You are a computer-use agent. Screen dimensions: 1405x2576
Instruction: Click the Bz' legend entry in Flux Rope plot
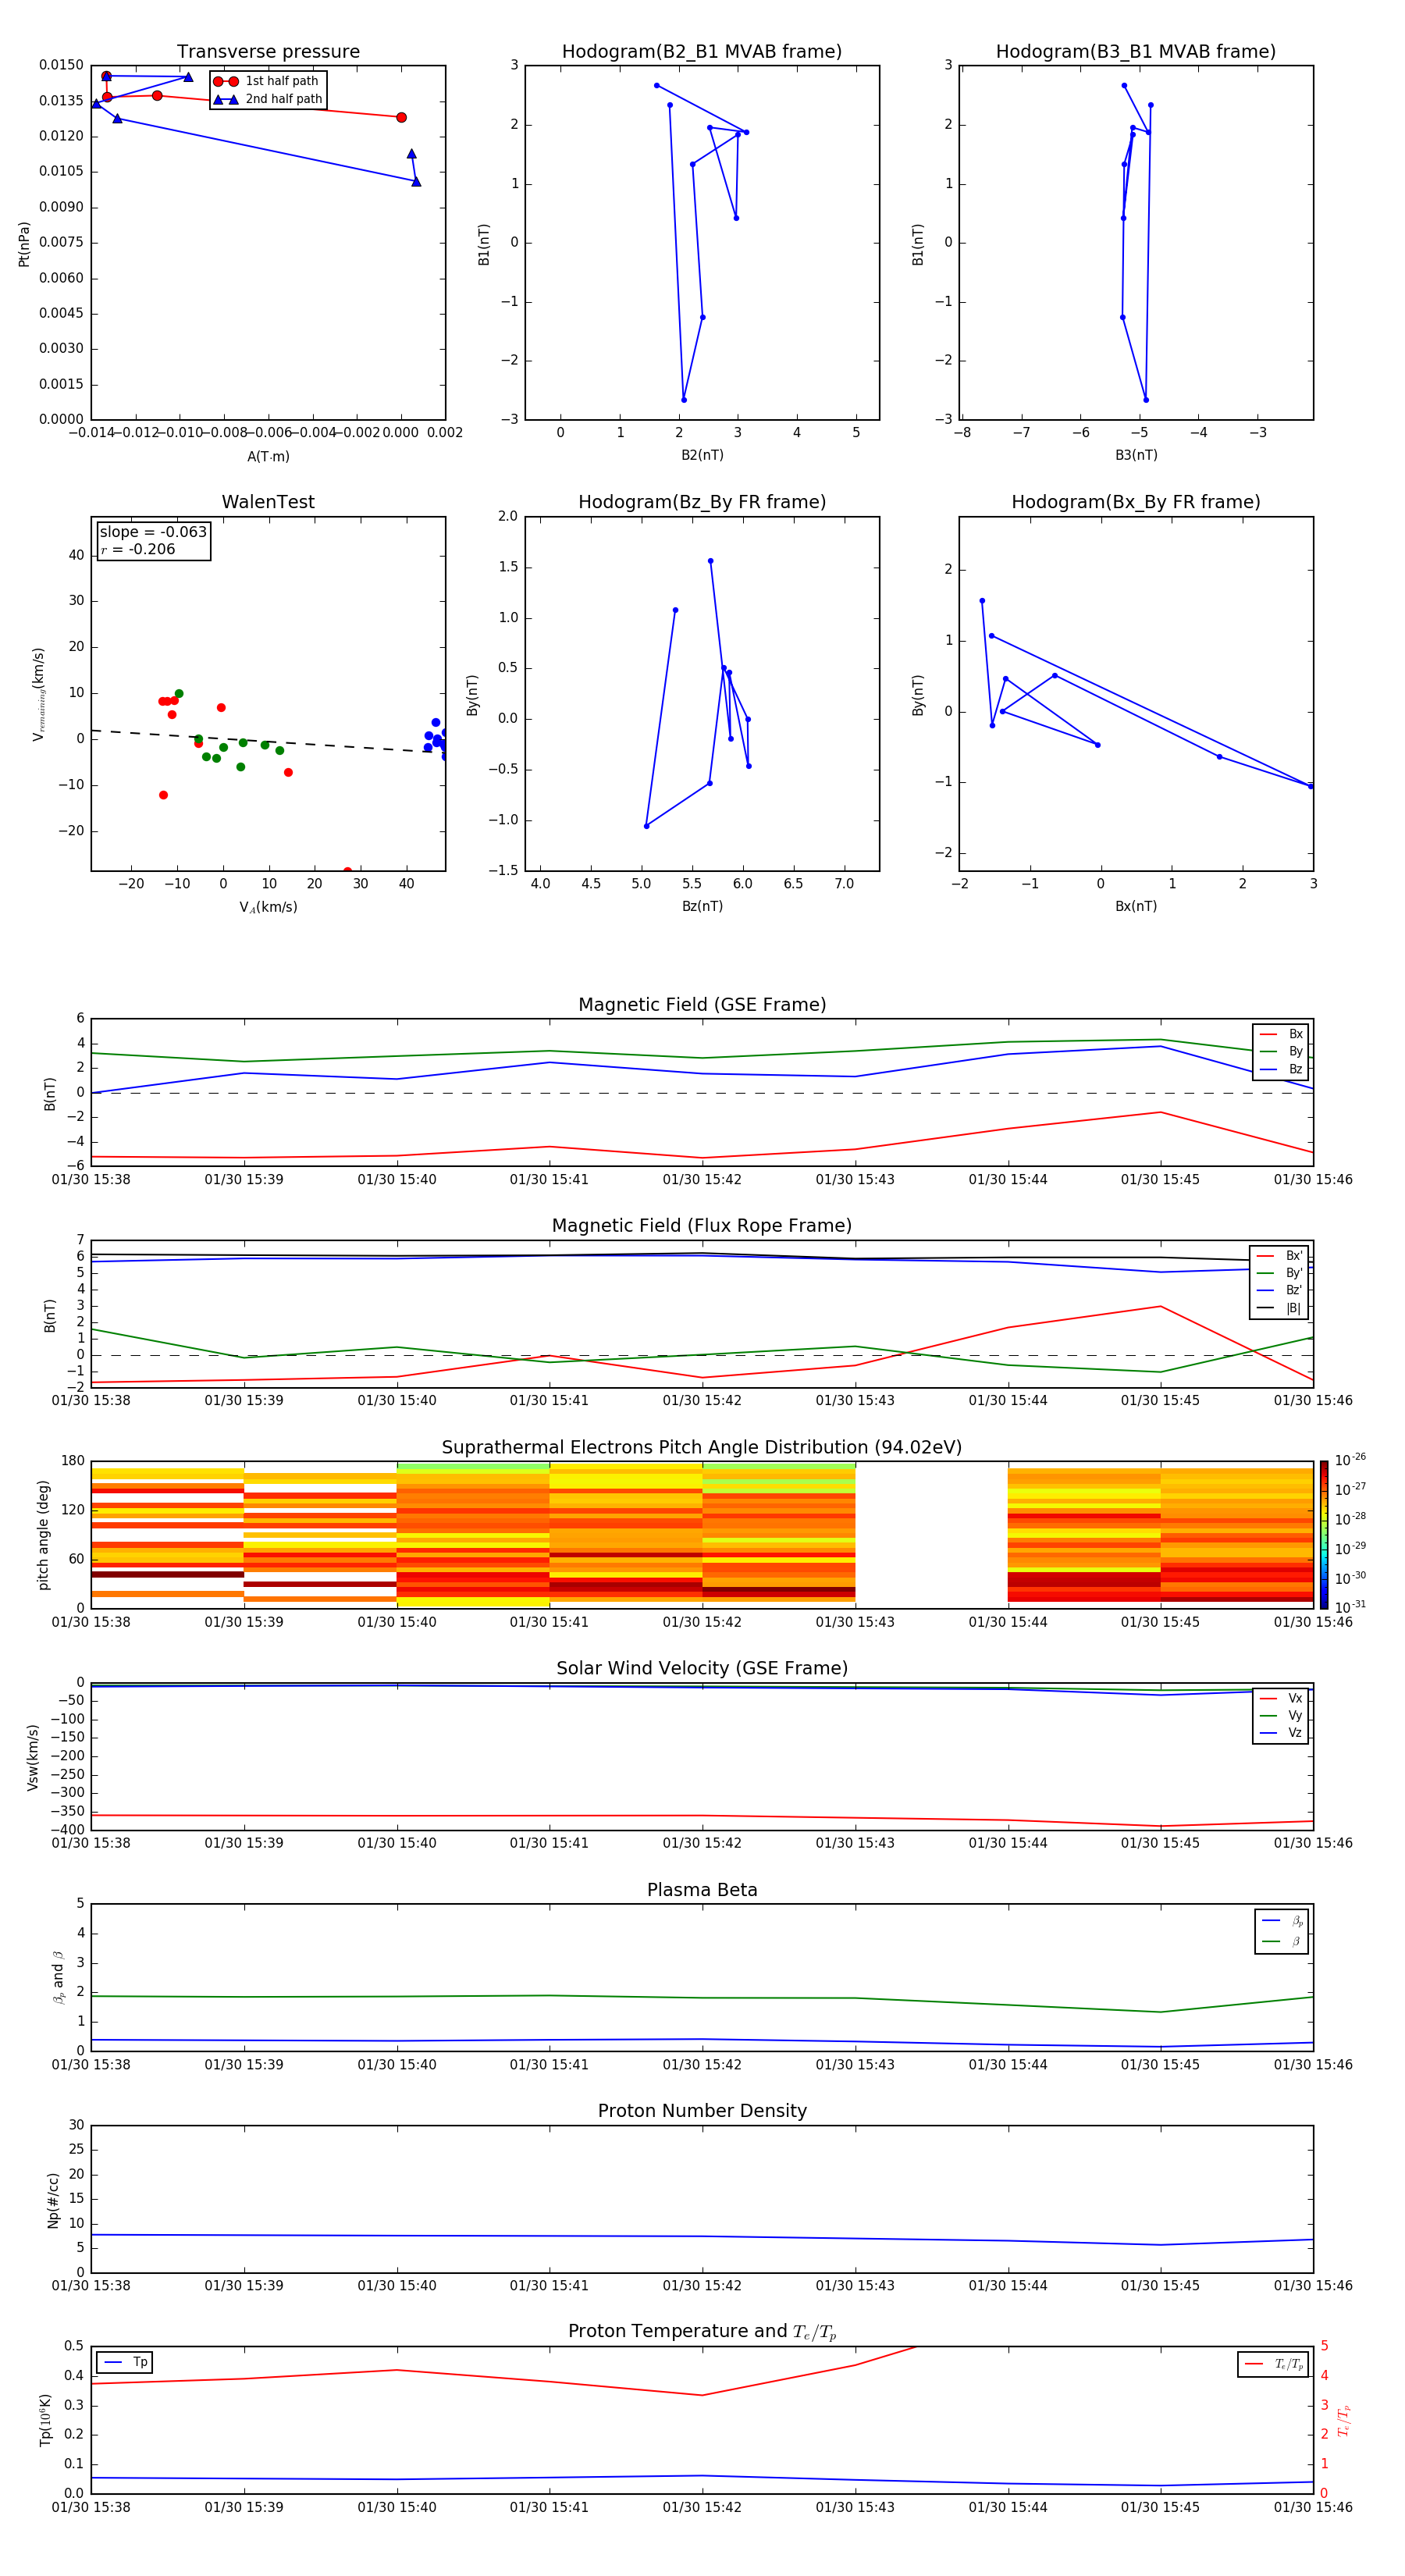tap(1279, 1290)
